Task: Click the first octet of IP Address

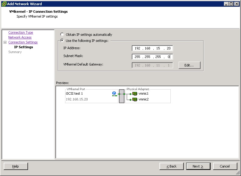Action: point(137,48)
